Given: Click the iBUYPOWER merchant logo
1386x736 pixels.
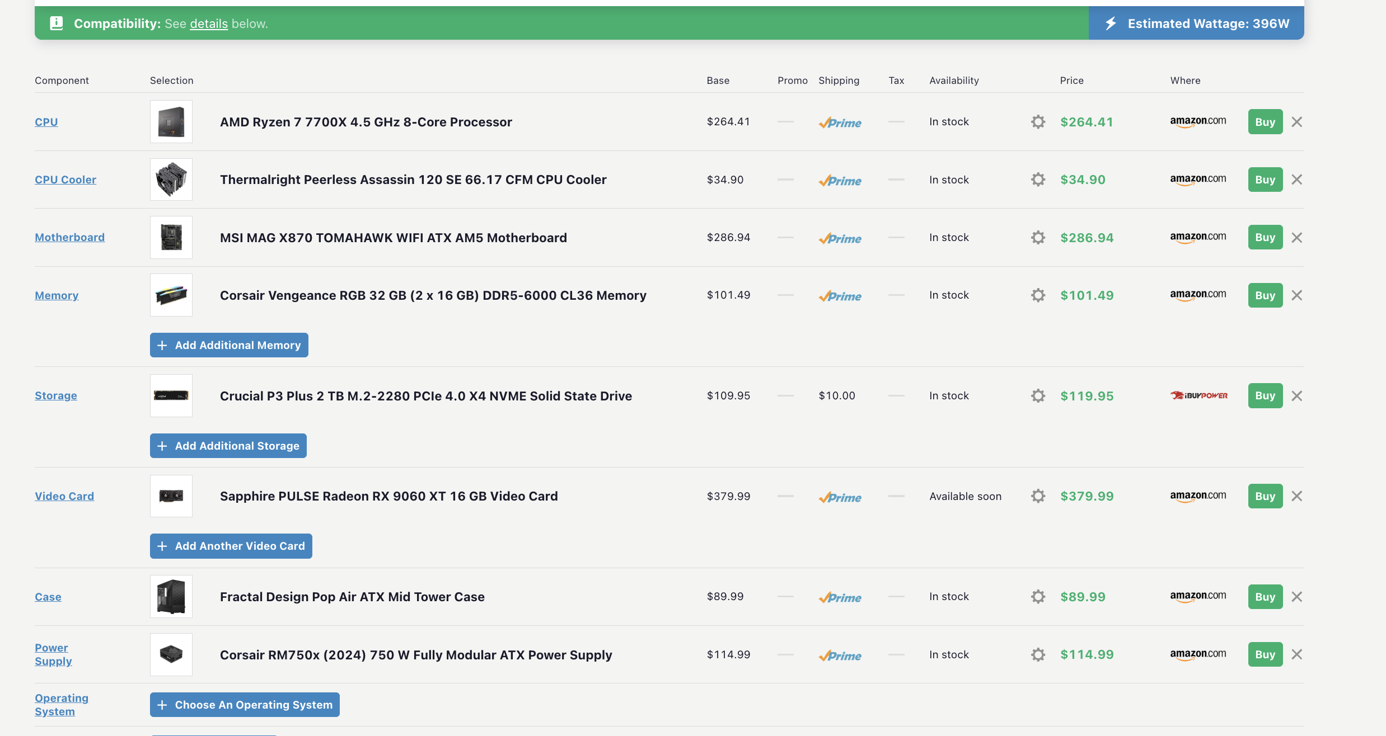Looking at the screenshot, I should (1198, 395).
